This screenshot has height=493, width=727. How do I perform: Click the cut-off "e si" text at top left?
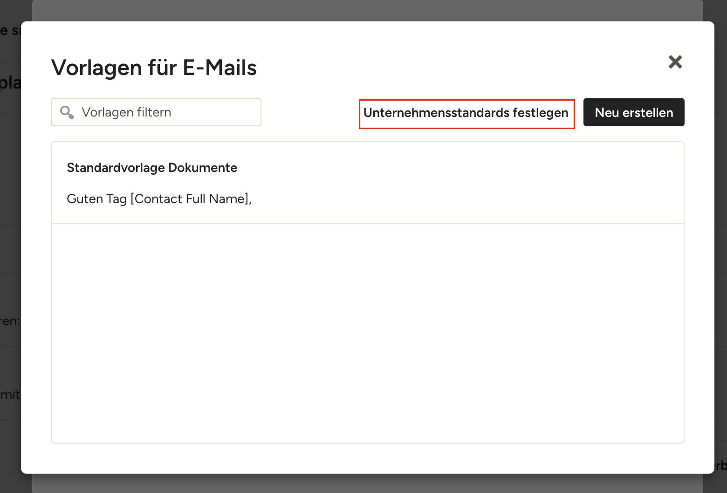[10, 31]
